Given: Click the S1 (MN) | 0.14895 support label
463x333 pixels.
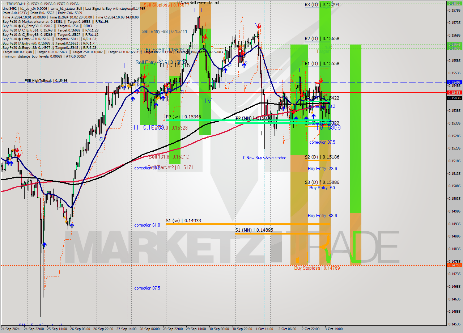Looking at the screenshot, I should click(x=254, y=230).
